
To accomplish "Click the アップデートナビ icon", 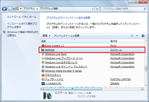I will 43,79.
